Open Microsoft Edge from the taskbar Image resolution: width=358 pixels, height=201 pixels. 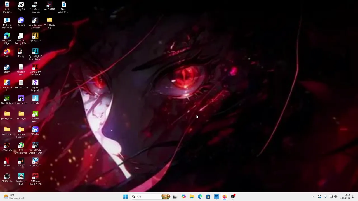200,197
